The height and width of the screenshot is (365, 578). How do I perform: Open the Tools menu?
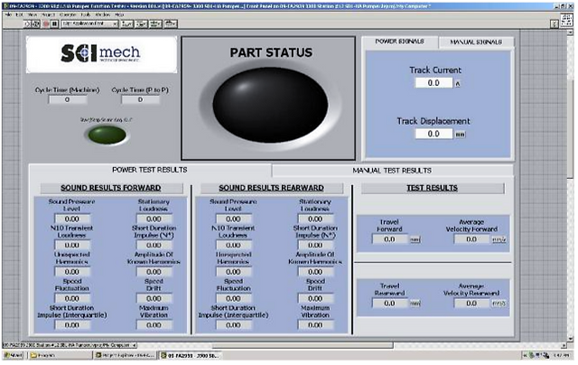click(x=86, y=14)
